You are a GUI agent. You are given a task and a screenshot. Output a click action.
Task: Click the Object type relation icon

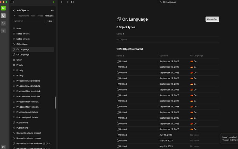(x=14, y=44)
